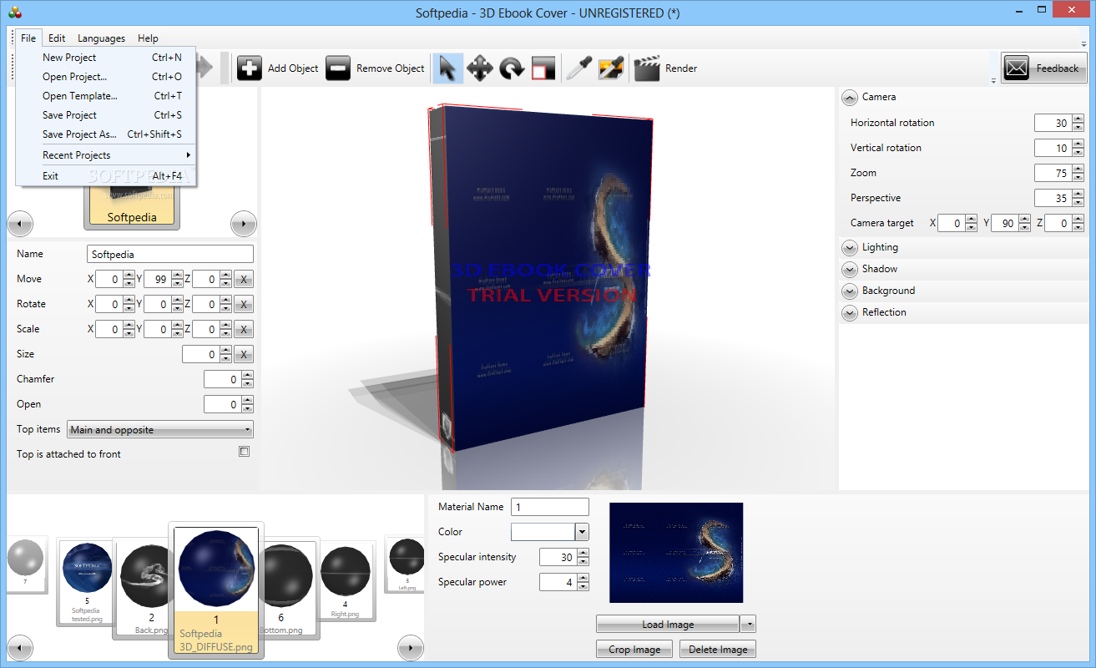The width and height of the screenshot is (1096, 668).
Task: Click the Remove Object minus icon
Action: pyautogui.click(x=338, y=68)
